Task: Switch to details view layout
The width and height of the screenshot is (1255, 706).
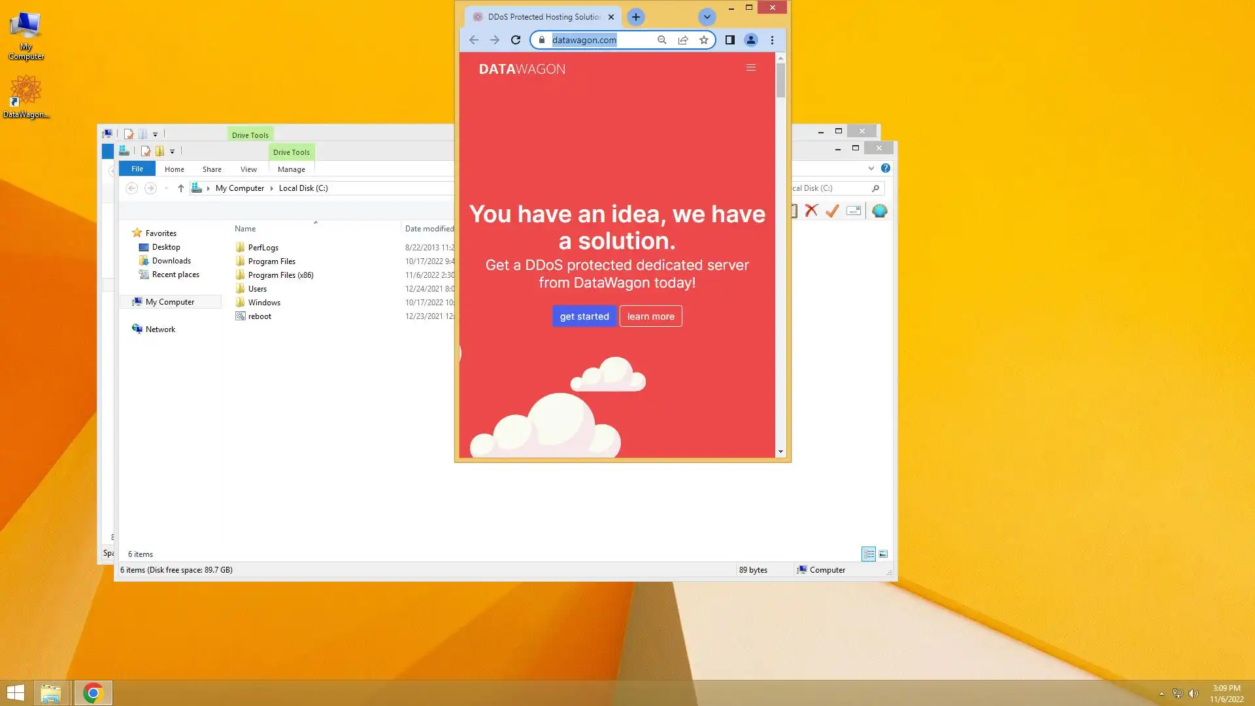Action: (x=869, y=554)
